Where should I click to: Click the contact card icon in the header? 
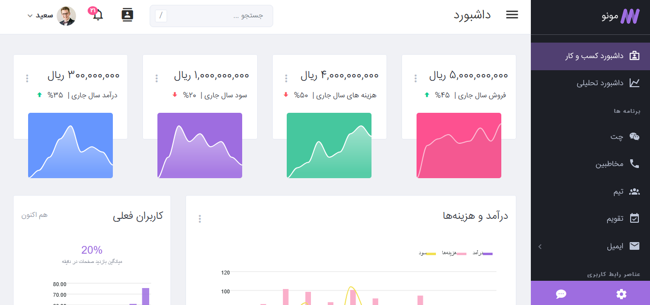[127, 15]
